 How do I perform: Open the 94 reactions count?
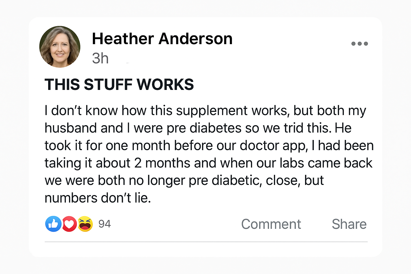click(x=105, y=224)
